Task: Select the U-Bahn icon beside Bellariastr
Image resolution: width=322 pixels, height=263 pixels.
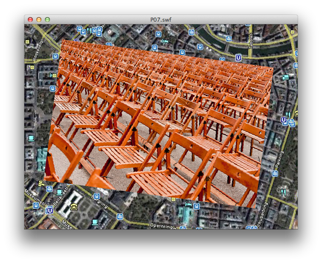Action: coord(50,210)
